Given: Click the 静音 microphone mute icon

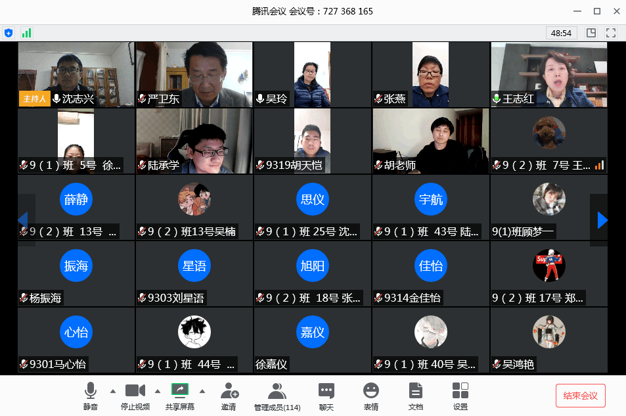Looking at the screenshot, I should pos(91,392).
